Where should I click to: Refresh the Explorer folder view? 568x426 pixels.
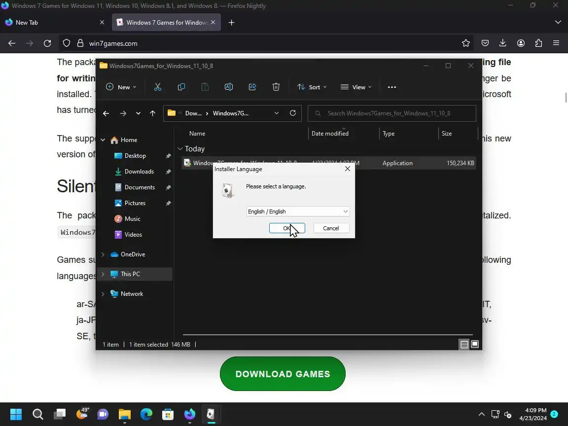293,113
